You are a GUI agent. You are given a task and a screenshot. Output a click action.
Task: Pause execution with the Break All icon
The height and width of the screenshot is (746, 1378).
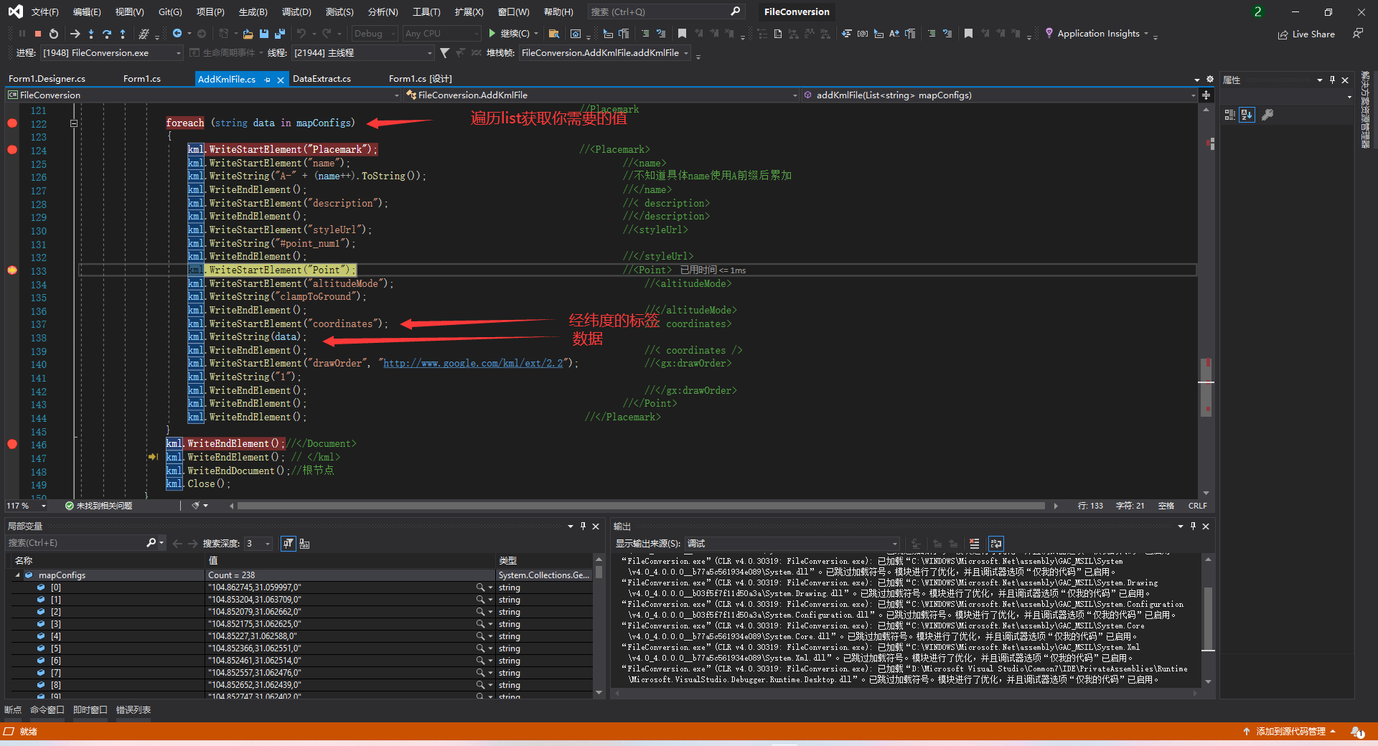22,34
